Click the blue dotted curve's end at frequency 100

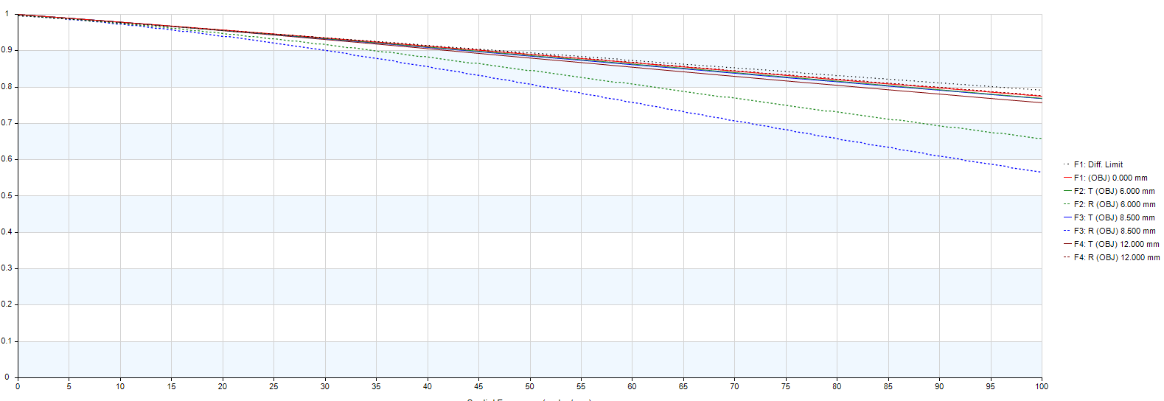[x=1040, y=172]
